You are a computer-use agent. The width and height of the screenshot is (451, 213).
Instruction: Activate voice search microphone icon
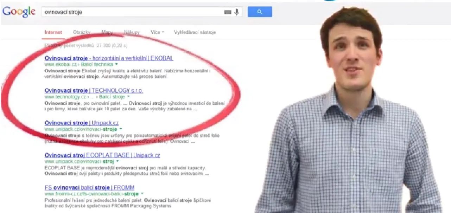pyautogui.click(x=237, y=12)
